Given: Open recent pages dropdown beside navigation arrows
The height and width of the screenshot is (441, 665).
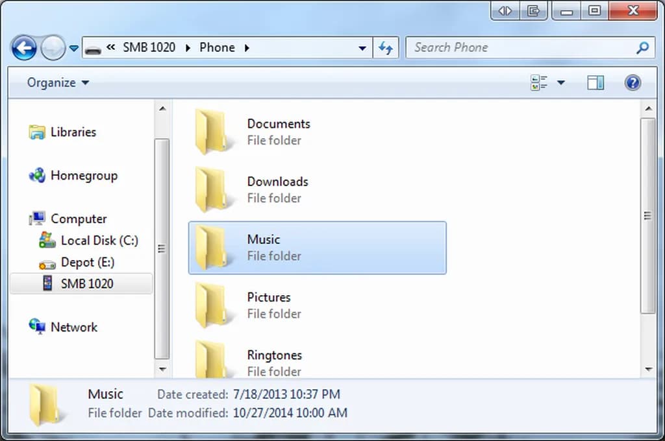Looking at the screenshot, I should [x=73, y=47].
